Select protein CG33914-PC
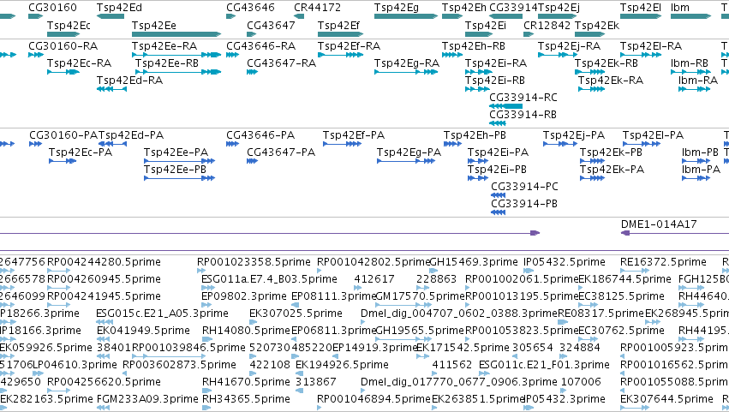 (524, 187)
